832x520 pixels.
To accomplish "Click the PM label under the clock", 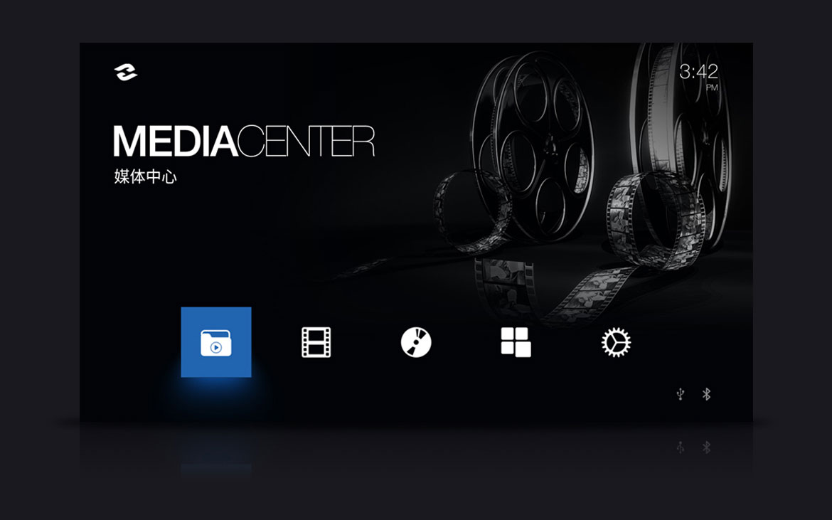I will coord(712,88).
